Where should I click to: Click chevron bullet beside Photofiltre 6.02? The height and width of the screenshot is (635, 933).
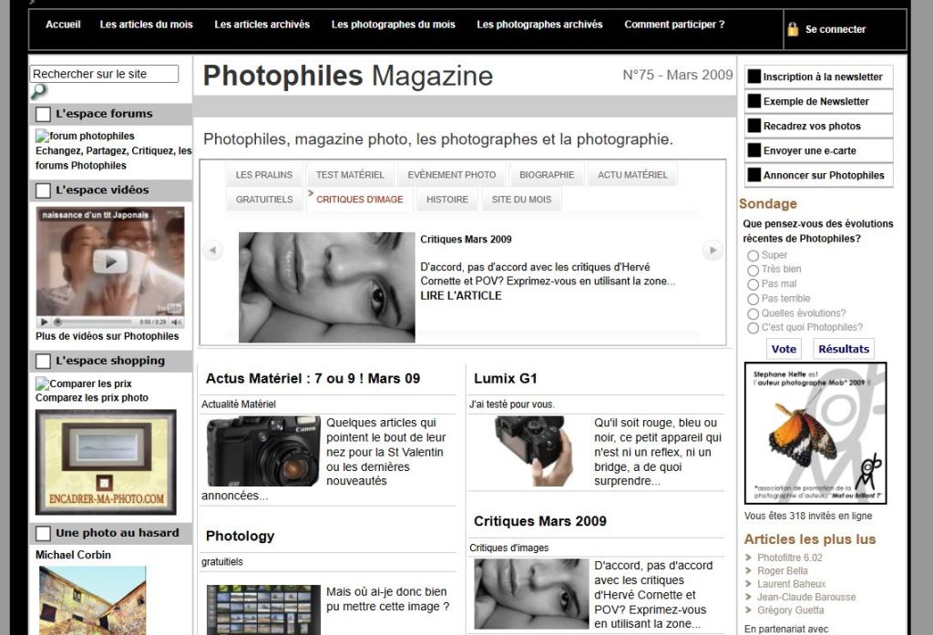[749, 558]
